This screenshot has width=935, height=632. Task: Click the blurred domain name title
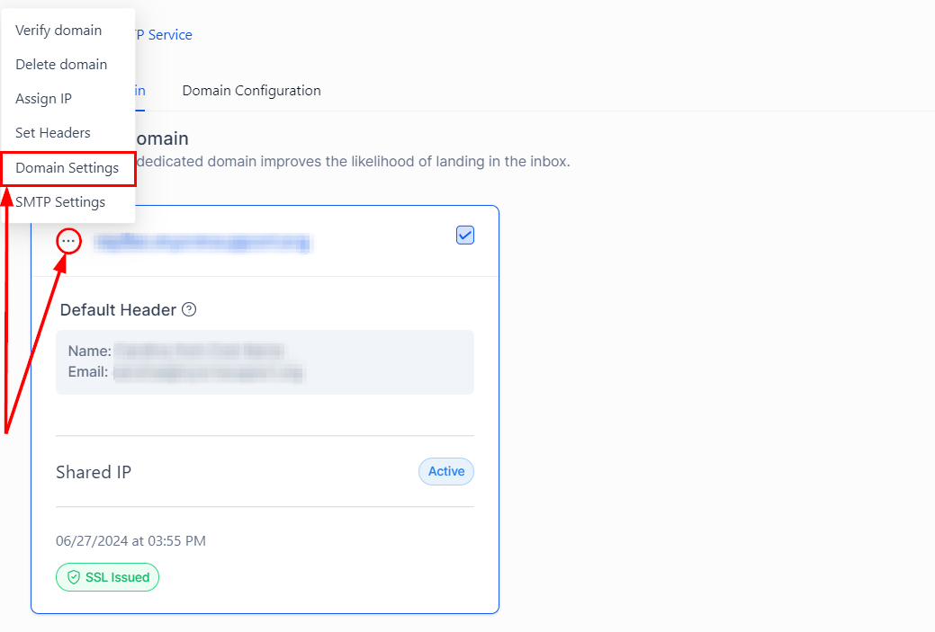tap(202, 242)
